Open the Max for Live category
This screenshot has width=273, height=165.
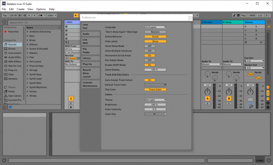tap(13, 66)
